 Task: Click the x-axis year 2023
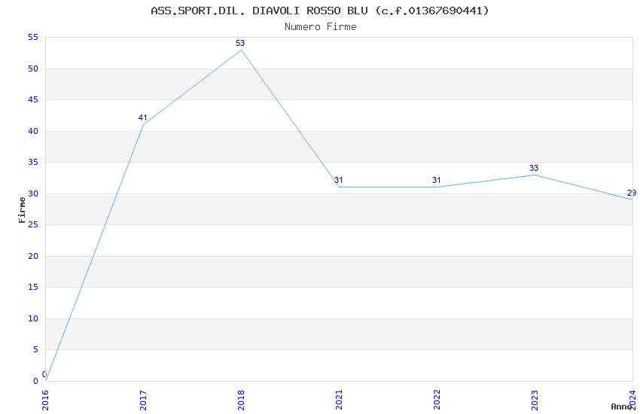(x=535, y=400)
